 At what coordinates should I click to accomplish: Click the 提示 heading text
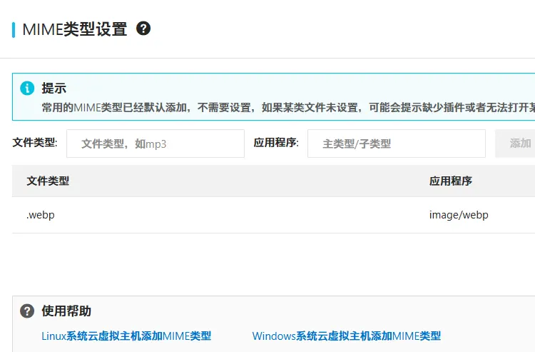tap(53, 88)
